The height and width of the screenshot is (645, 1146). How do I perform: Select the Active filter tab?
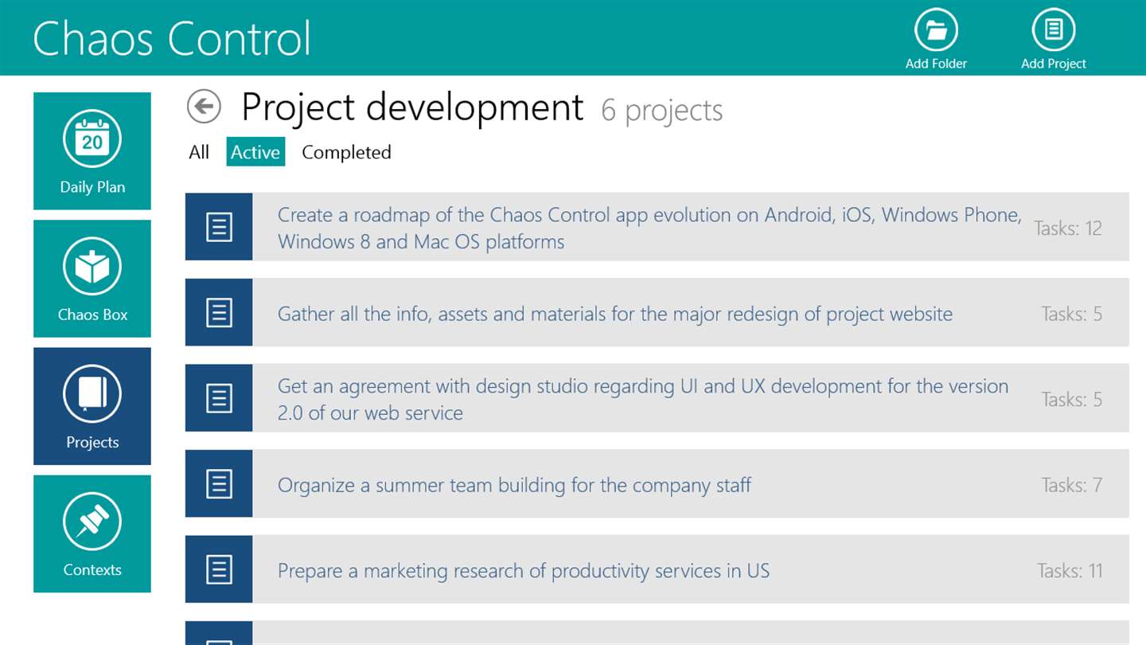tap(255, 152)
